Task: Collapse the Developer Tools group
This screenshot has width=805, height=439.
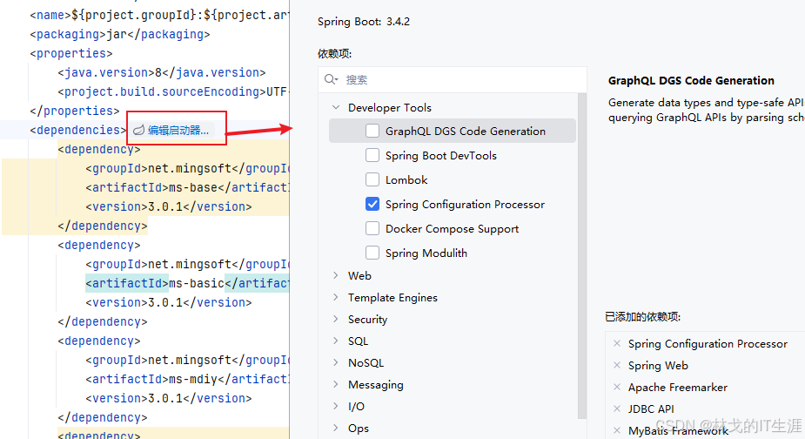Action: click(336, 107)
